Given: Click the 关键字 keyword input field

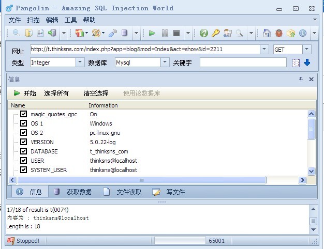Looking at the screenshot, I should (243, 63).
